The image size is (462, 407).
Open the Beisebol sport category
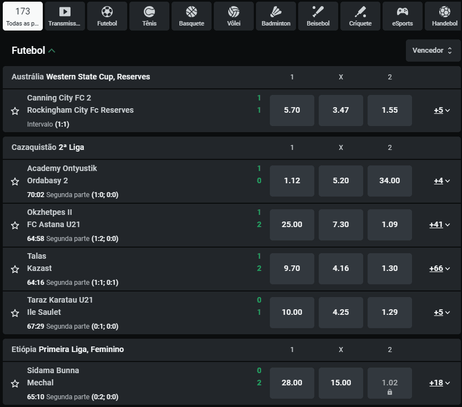(x=318, y=16)
